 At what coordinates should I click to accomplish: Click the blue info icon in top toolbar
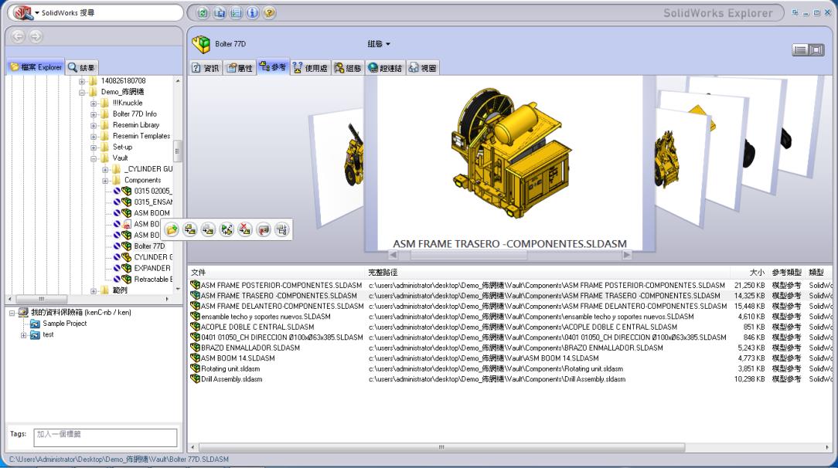253,13
